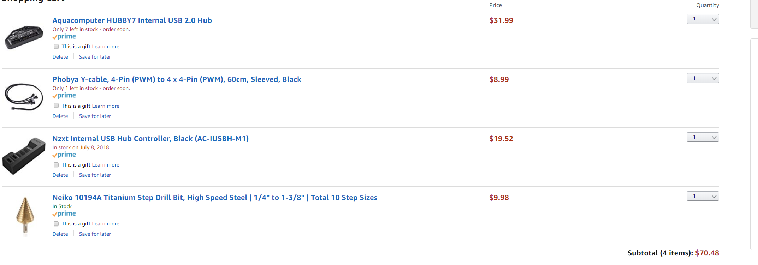The image size is (758, 265).
Task: Delete the Phobya Y-cable from cart
Action: (x=60, y=116)
